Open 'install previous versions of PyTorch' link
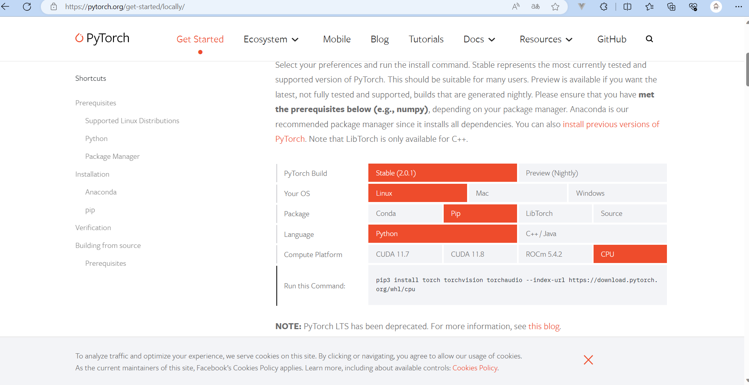 tap(611, 124)
